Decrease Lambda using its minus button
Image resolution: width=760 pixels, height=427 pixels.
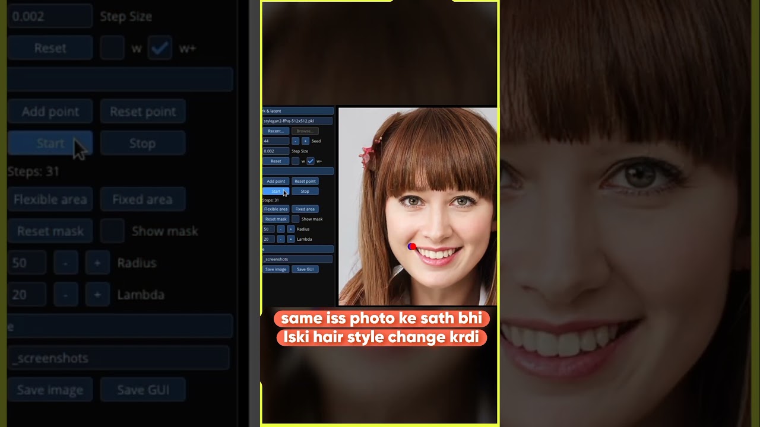click(x=281, y=239)
